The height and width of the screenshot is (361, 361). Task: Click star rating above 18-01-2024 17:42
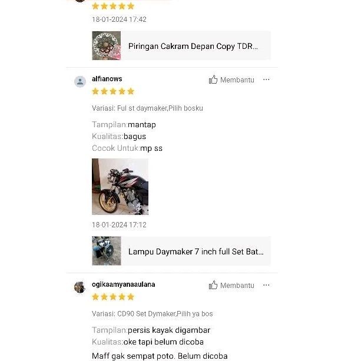coord(113,6)
